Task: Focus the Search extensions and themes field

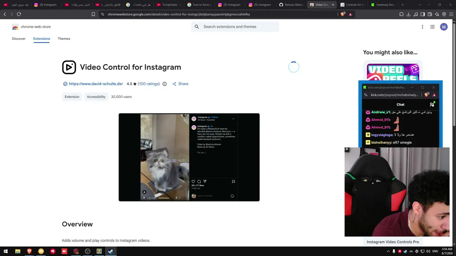Action: pos(235,27)
